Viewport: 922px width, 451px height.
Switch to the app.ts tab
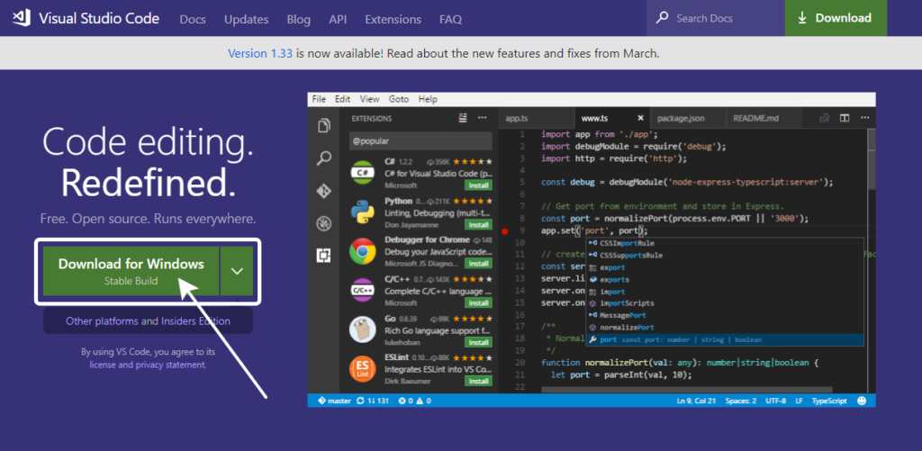(x=536, y=118)
